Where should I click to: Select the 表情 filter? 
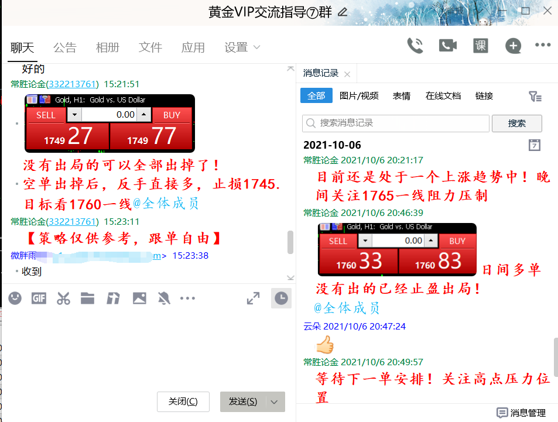(x=402, y=96)
